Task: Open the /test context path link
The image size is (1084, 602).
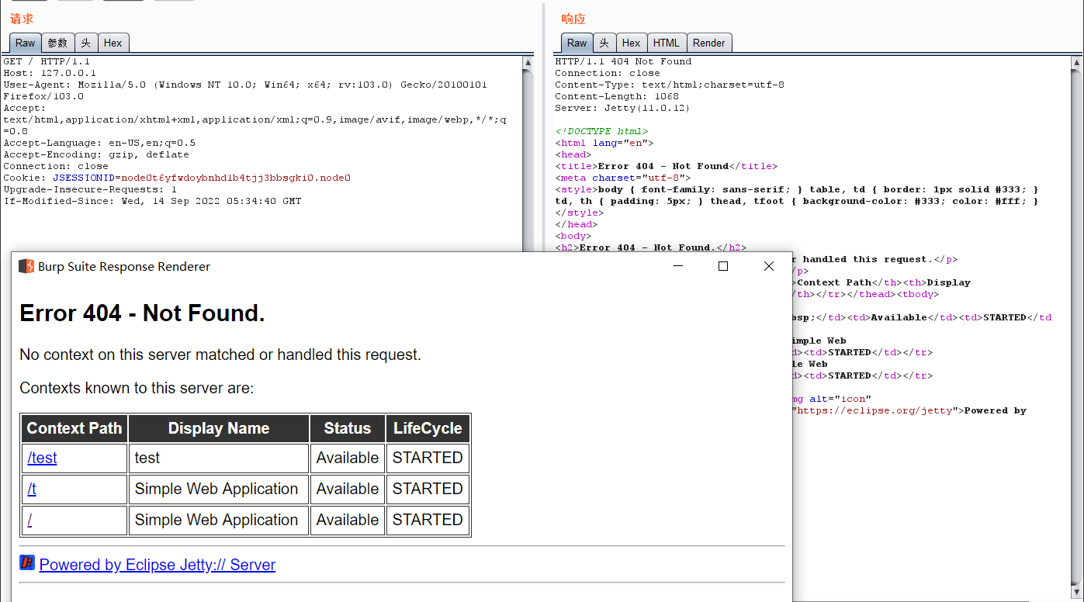Action: pos(42,458)
